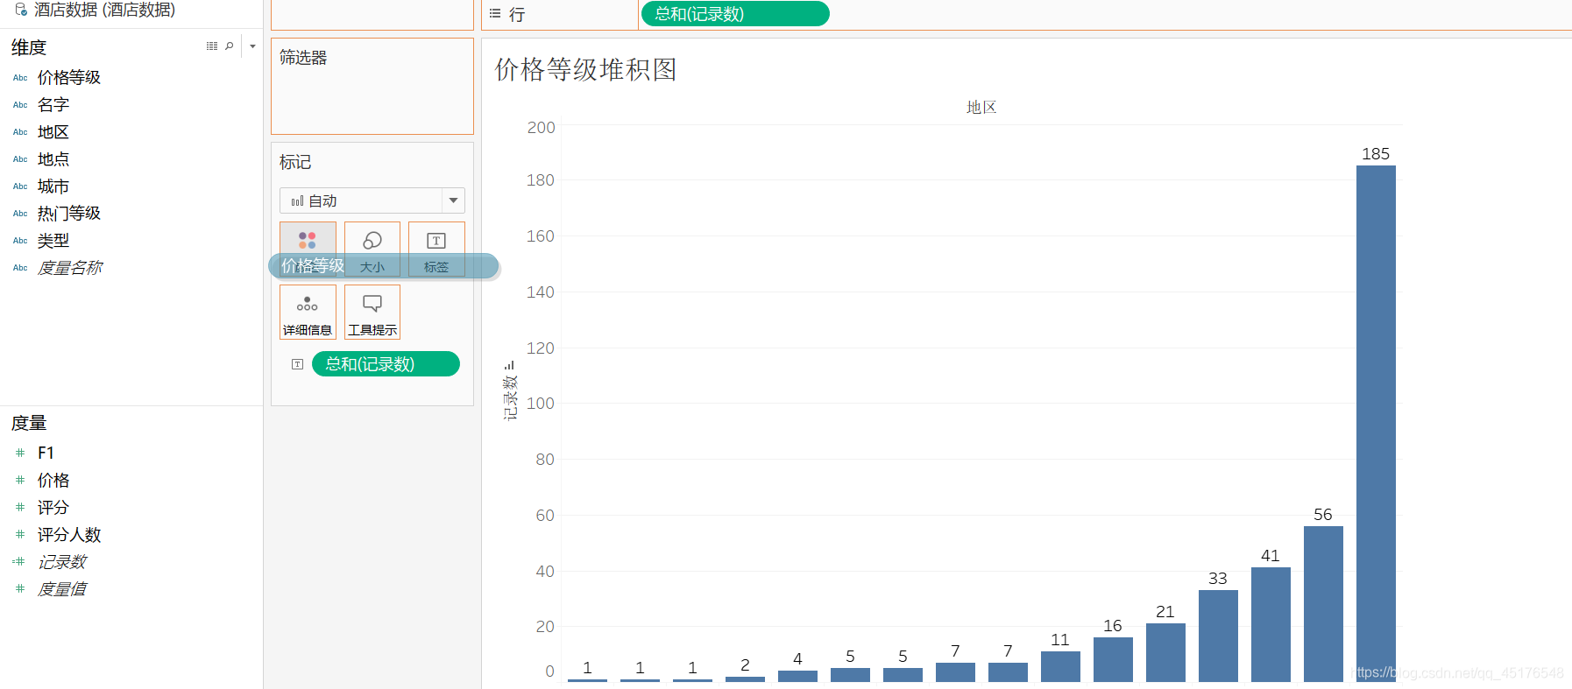
Task: Click the # icon beside 度量值
Action: click(20, 588)
